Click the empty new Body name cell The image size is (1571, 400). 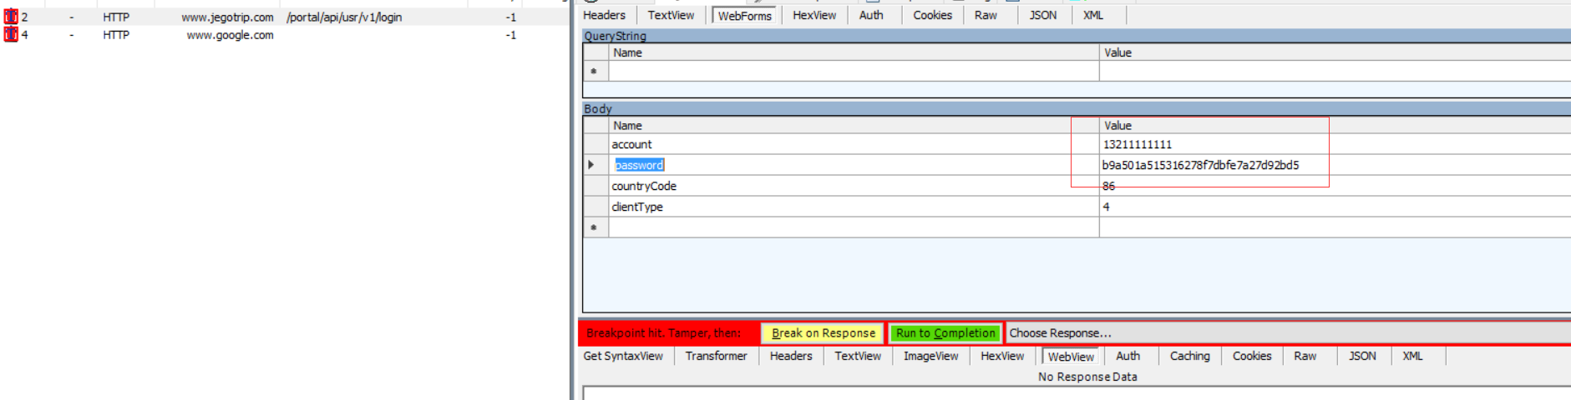point(854,227)
